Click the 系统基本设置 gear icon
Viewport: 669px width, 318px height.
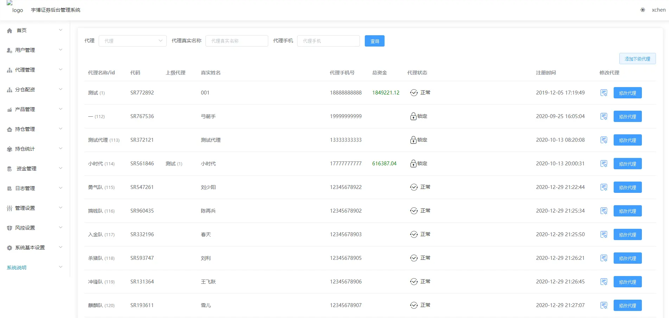click(10, 248)
